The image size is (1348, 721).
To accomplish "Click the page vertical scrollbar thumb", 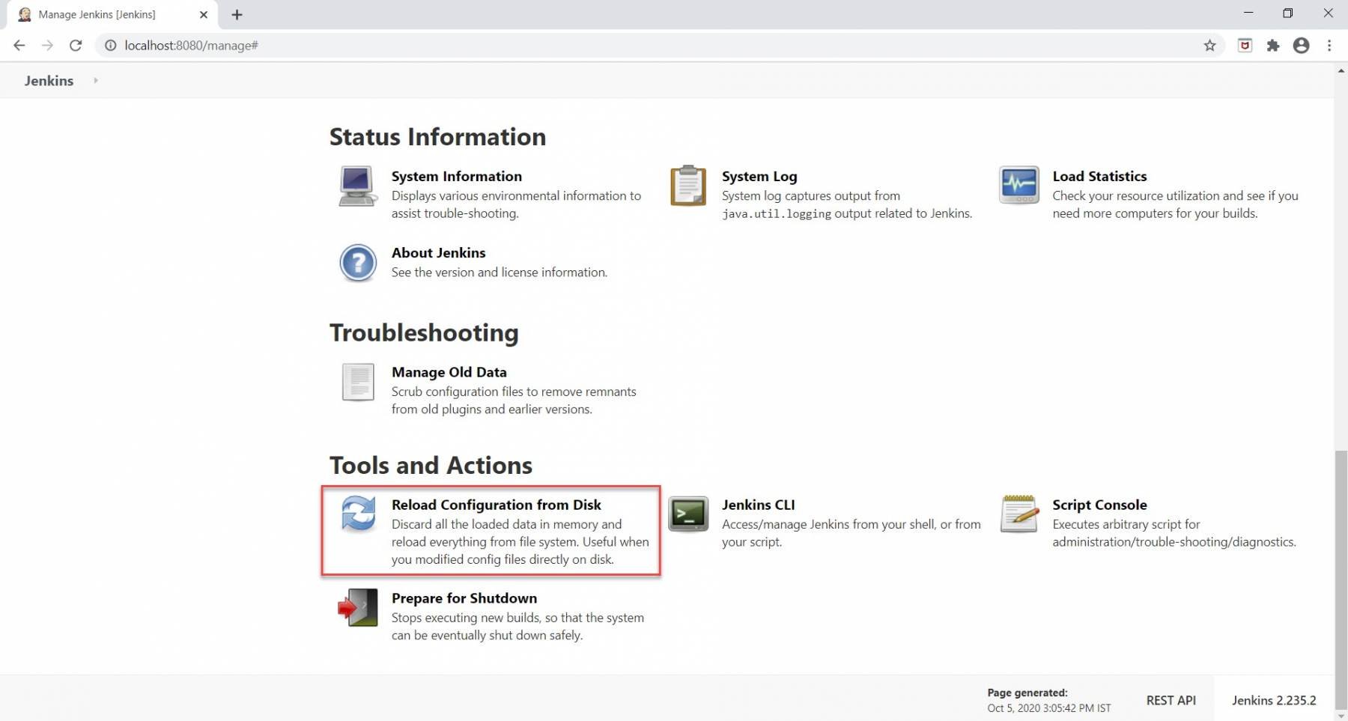I will coord(1341,580).
